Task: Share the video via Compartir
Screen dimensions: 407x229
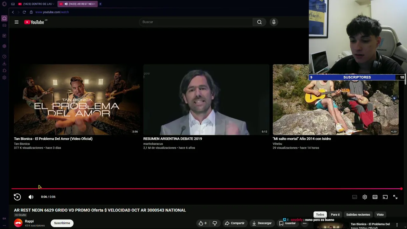Action: 235,223
